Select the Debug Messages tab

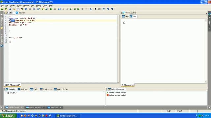click(x=116, y=89)
